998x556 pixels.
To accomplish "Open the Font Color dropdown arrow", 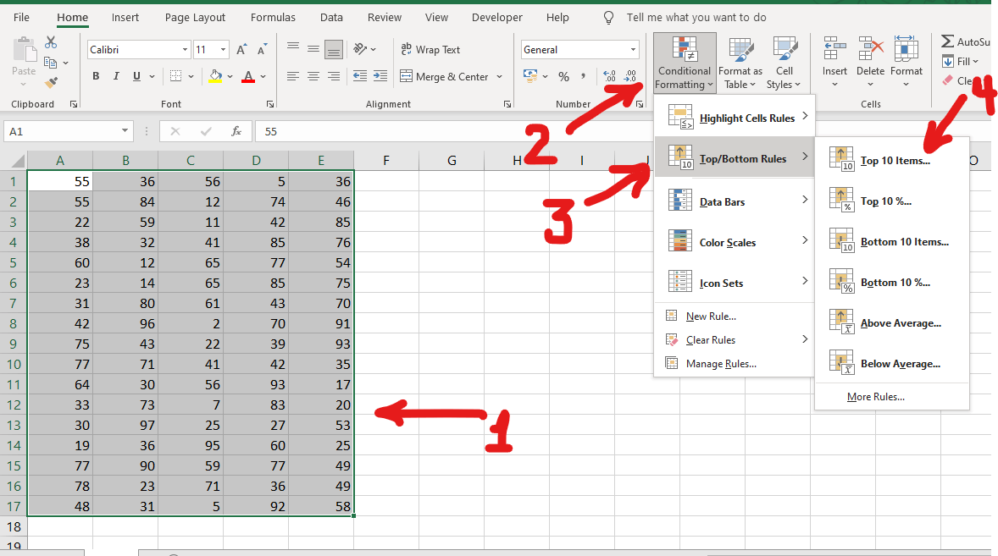I will (263, 77).
